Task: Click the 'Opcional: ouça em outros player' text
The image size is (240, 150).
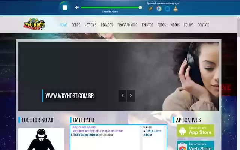Action: pyautogui.click(x=163, y=3)
